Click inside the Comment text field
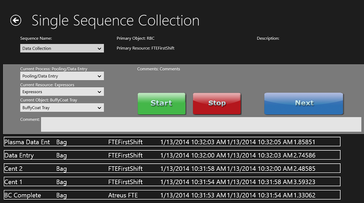Viewport: 364px width, 203px height. tap(201, 124)
